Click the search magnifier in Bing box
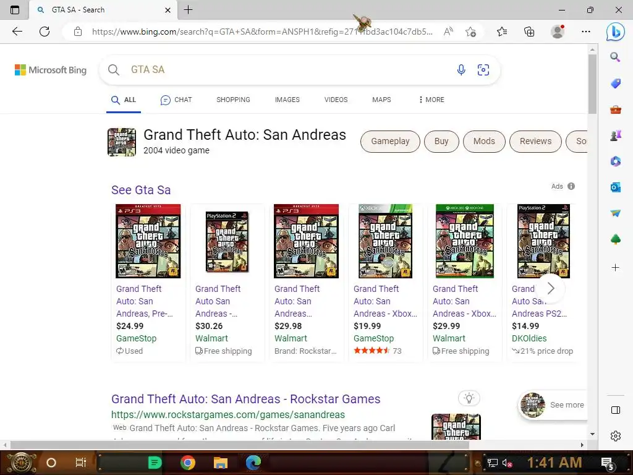This screenshot has height=475, width=633. [x=114, y=70]
